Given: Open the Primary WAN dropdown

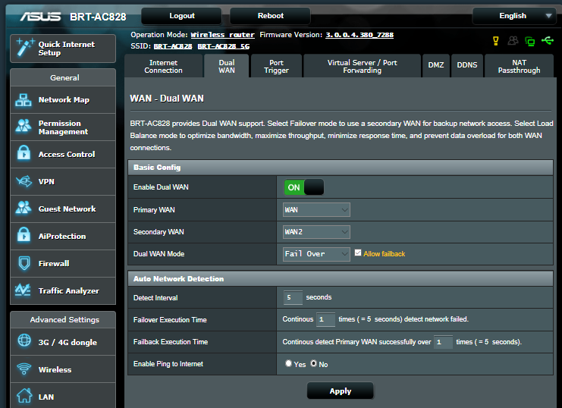Looking at the screenshot, I should coord(316,209).
